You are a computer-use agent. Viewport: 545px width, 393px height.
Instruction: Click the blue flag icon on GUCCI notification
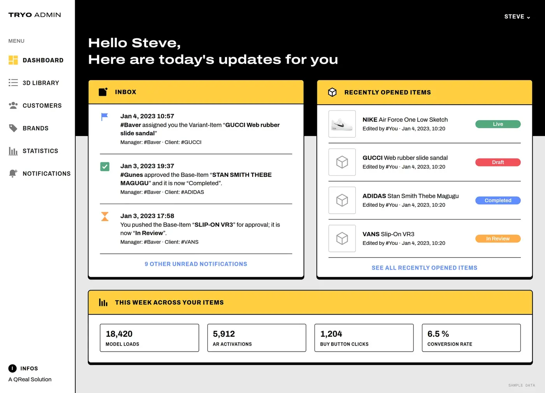[x=105, y=117]
